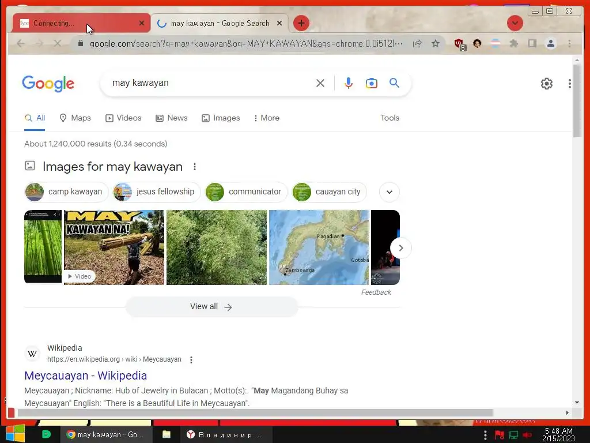This screenshot has width=590, height=443.
Task: Open options dots next to Wikipedia result
Action: click(191, 360)
